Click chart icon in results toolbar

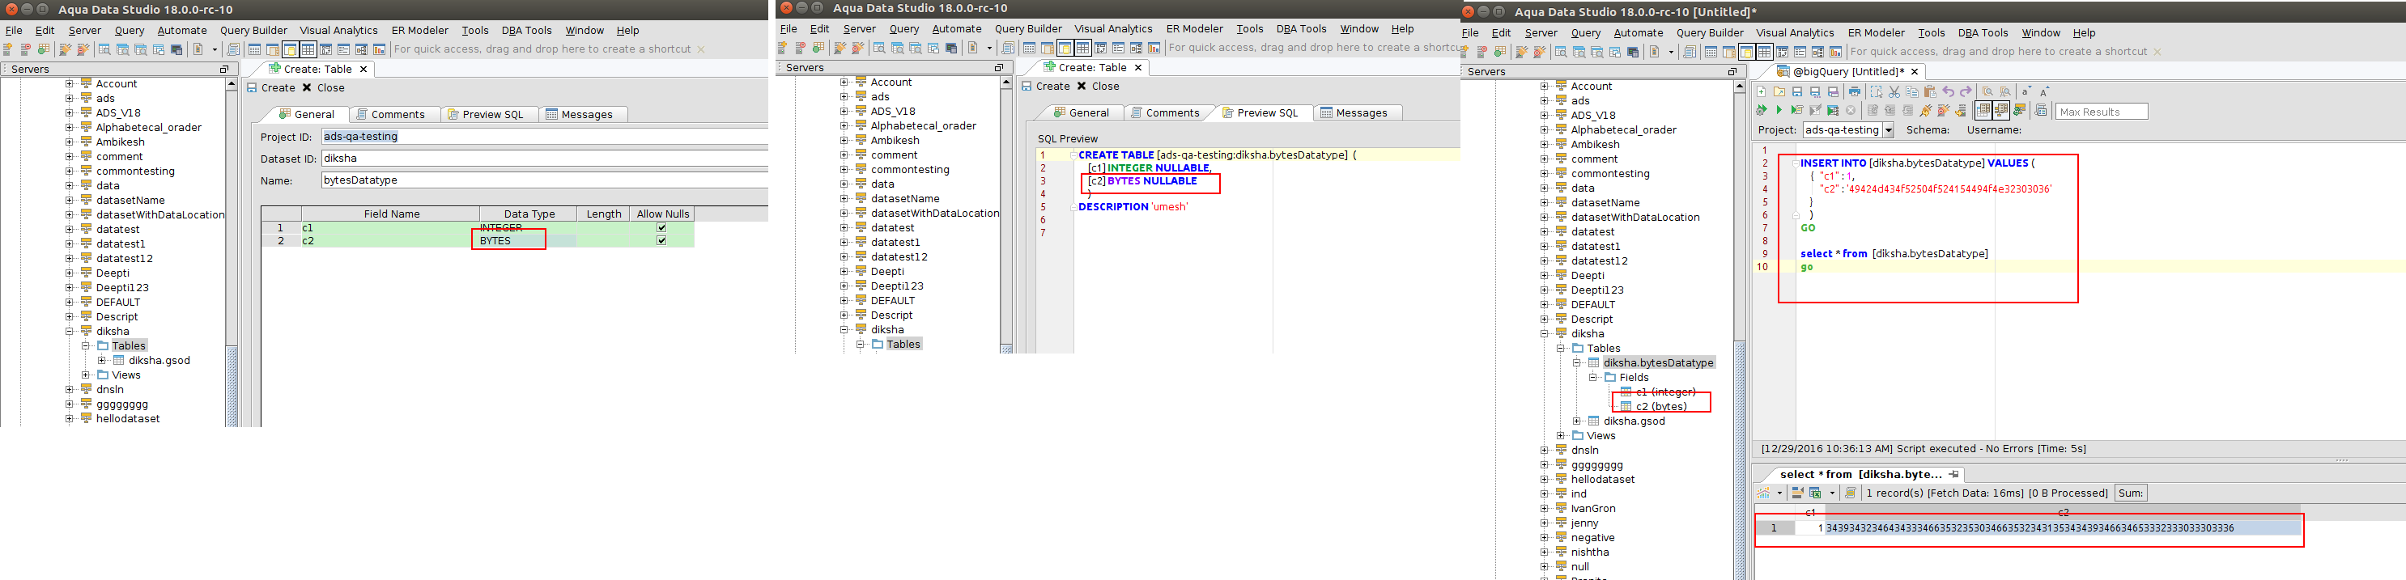click(x=1763, y=493)
